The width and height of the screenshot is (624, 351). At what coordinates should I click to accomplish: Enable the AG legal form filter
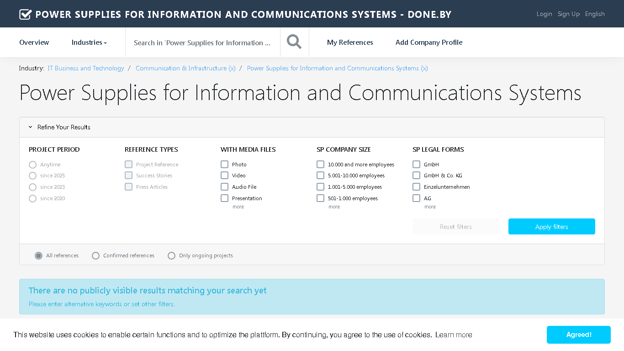(416, 198)
